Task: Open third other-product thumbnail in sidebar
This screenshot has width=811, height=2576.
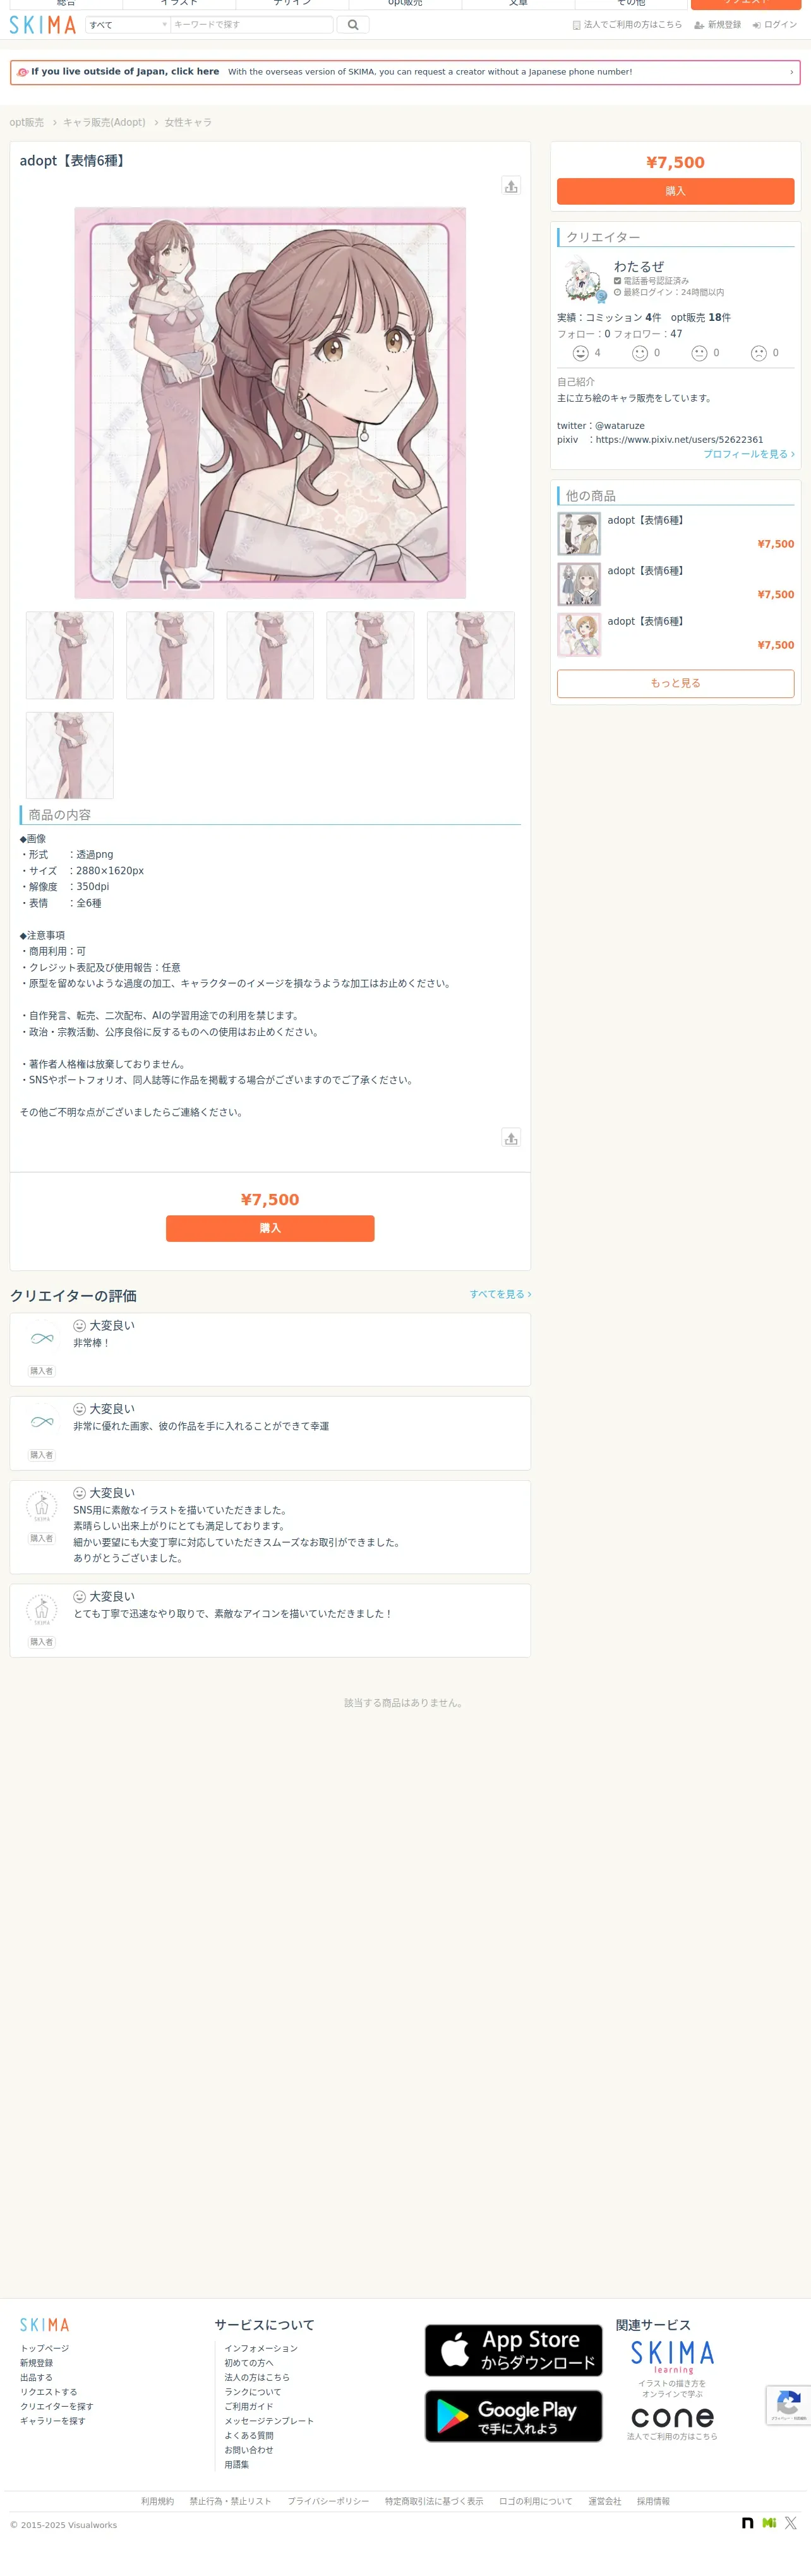Action: click(579, 635)
